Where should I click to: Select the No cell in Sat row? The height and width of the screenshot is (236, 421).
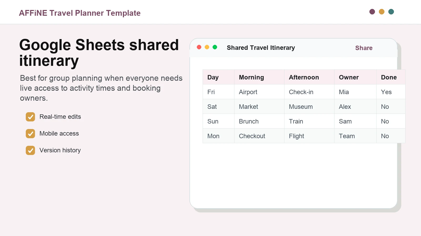(391, 106)
